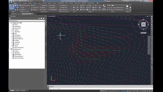Click the MODEL status bar button
Image resolution: width=163 pixels, height=92 pixels.
click(x=102, y=91)
